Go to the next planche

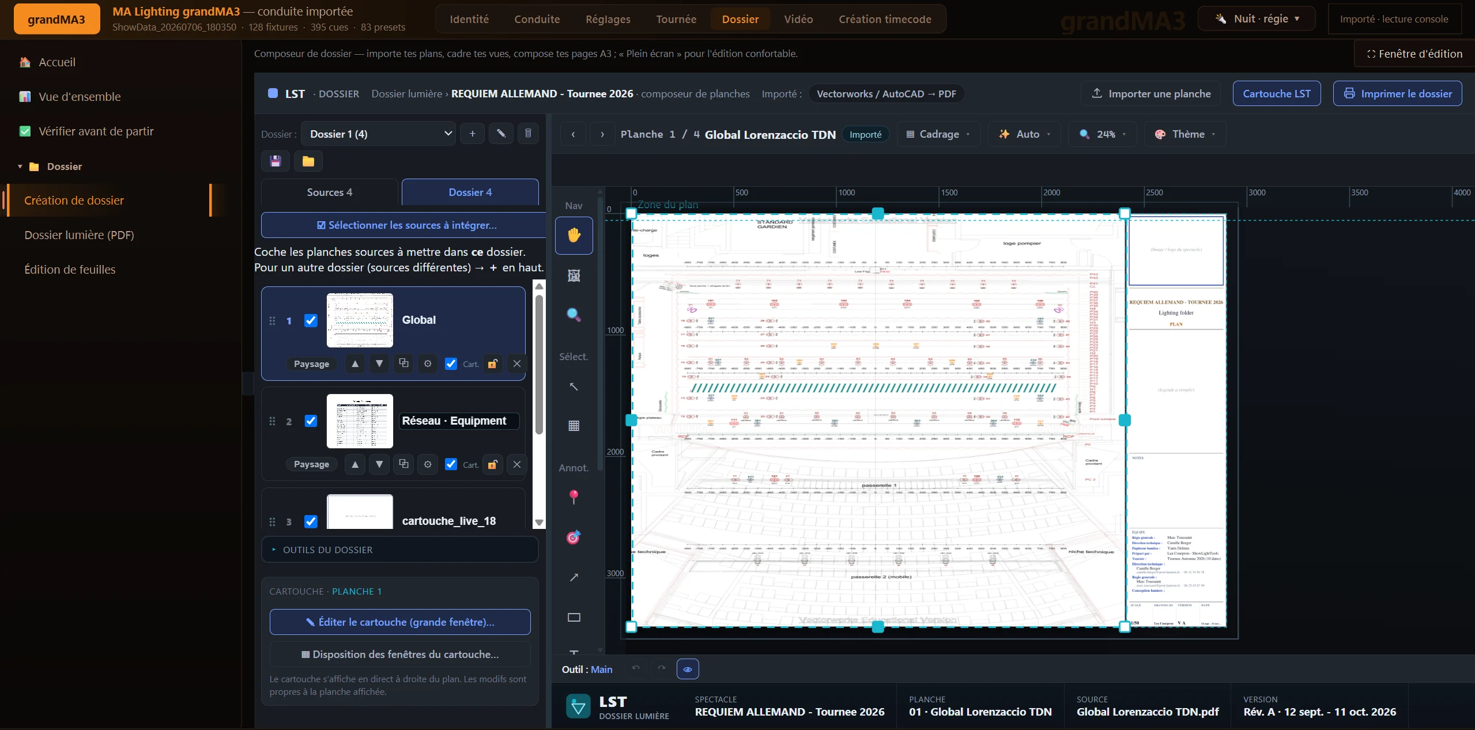602,134
